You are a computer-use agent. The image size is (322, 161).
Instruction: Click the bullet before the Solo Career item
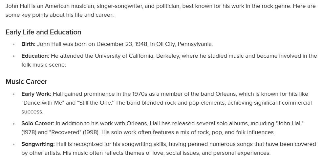click(13, 124)
